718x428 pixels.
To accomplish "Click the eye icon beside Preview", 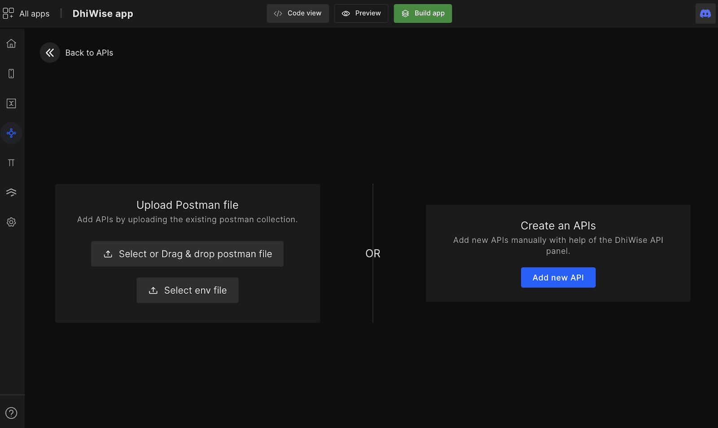I will [345, 13].
